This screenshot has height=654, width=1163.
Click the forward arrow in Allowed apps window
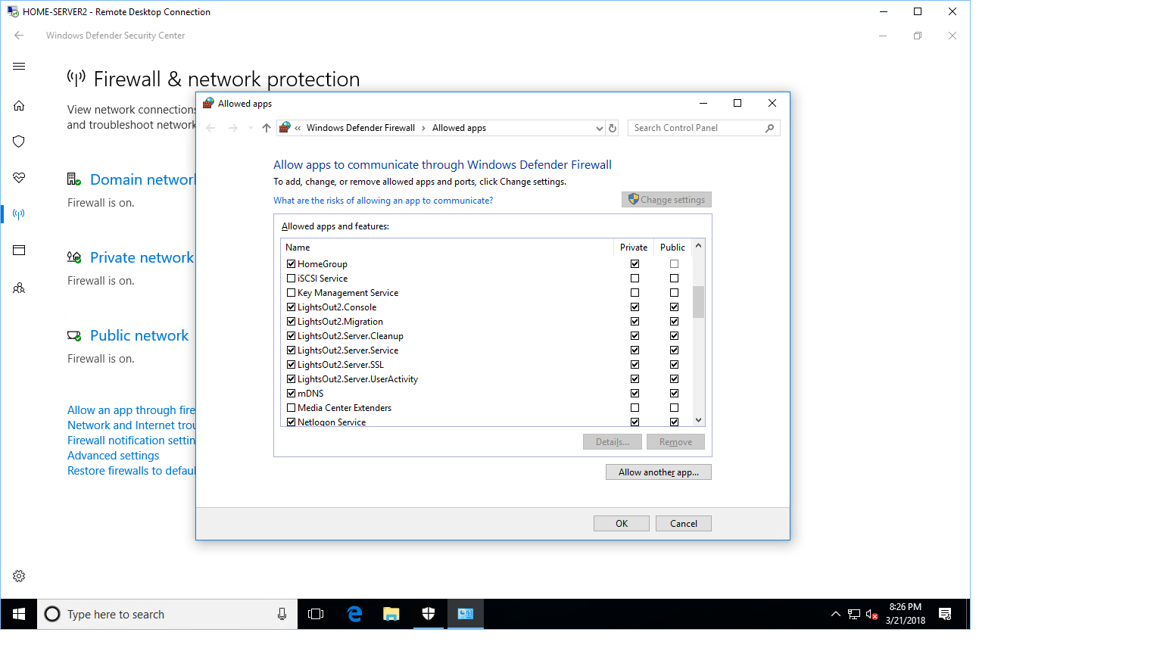tap(233, 128)
